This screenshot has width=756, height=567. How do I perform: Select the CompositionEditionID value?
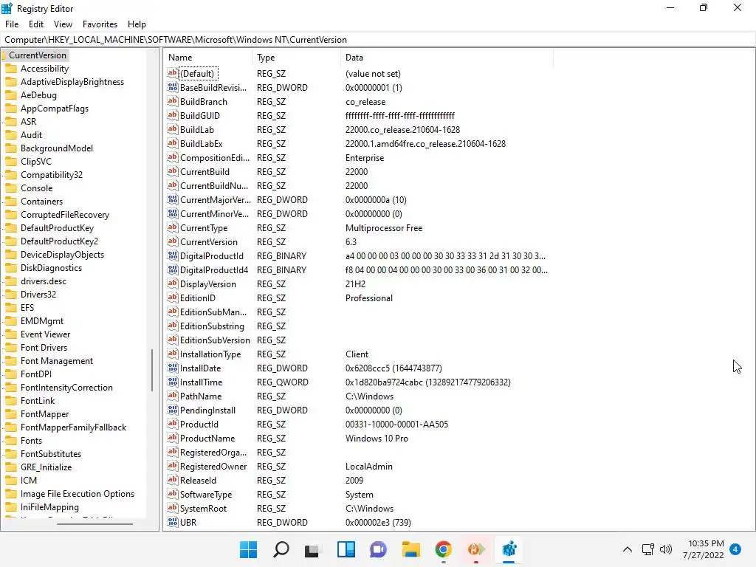(x=215, y=158)
